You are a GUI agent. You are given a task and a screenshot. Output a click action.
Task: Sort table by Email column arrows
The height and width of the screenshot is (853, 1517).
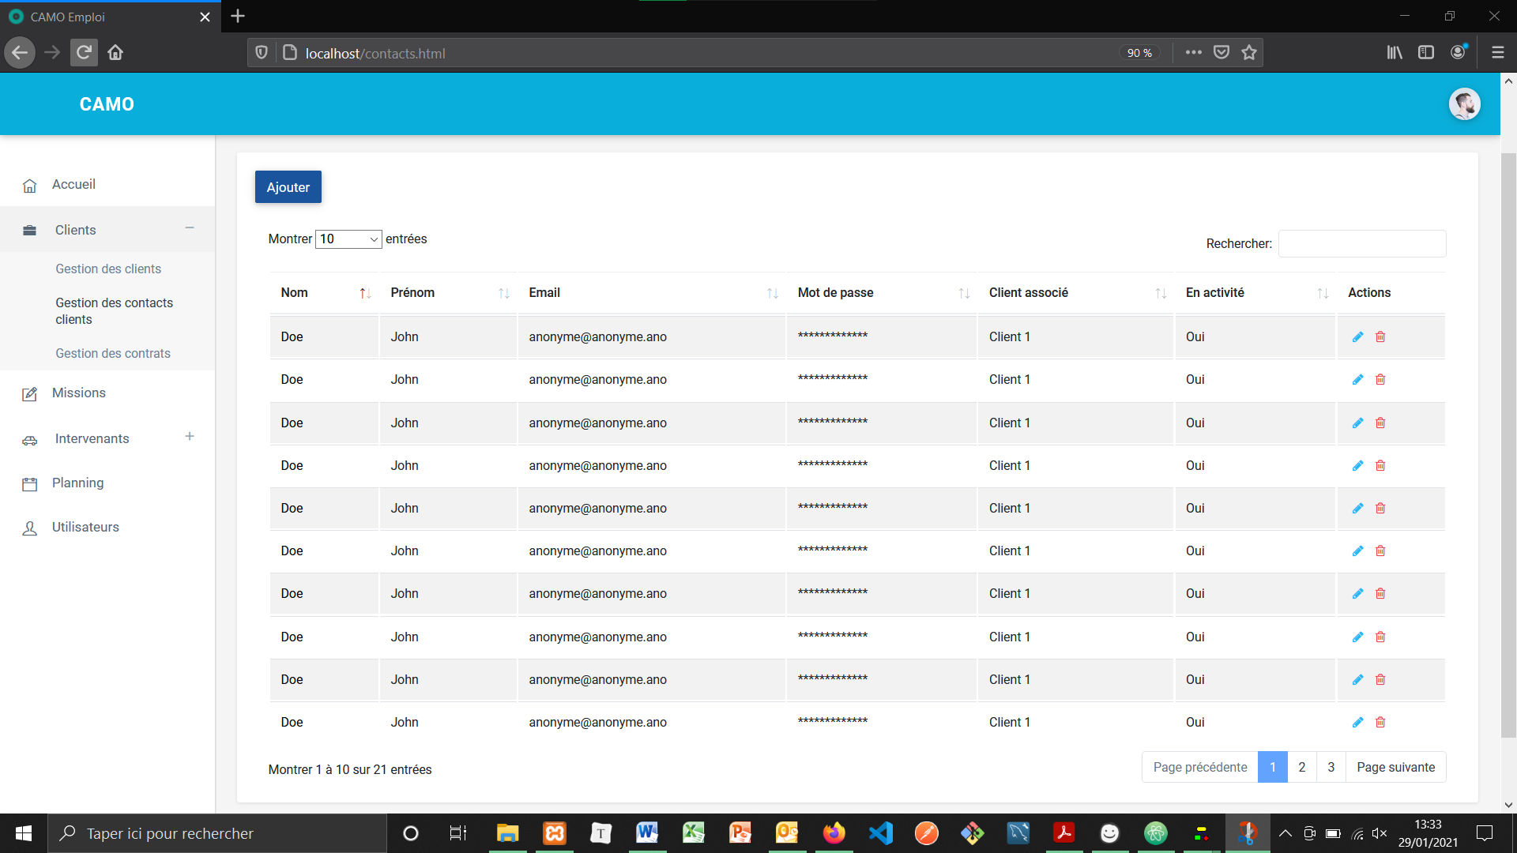[772, 293]
